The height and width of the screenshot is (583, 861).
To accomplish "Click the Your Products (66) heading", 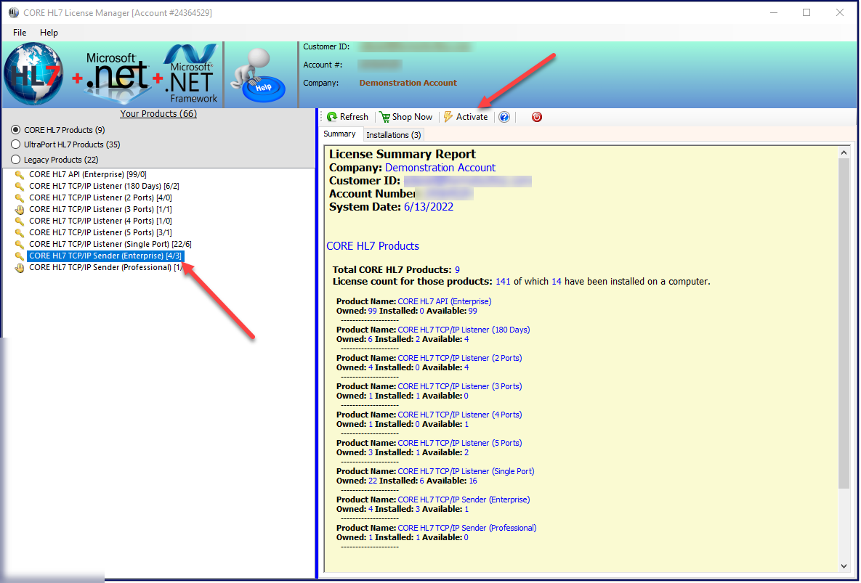I will point(158,113).
